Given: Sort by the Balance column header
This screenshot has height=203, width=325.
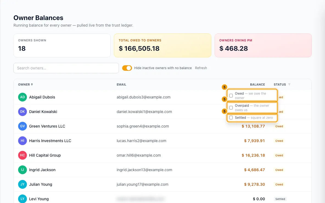Looking at the screenshot, I should pyautogui.click(x=257, y=84).
